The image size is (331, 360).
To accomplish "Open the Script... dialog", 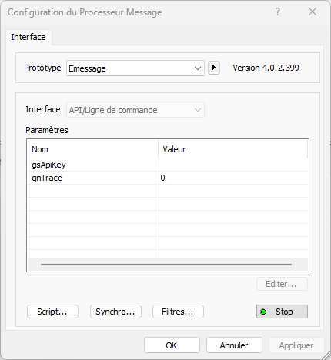I will click(x=52, y=312).
